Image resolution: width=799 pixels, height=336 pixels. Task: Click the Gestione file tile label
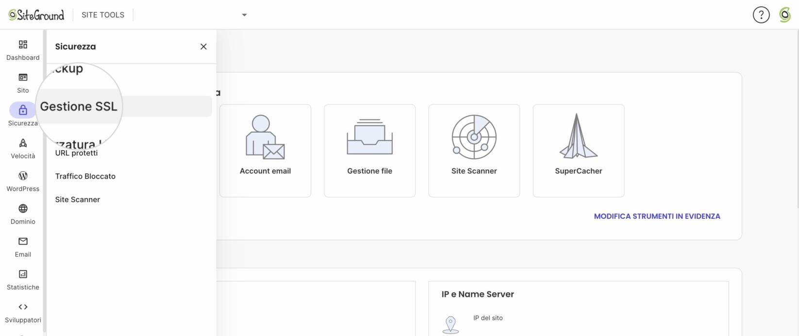(370, 171)
